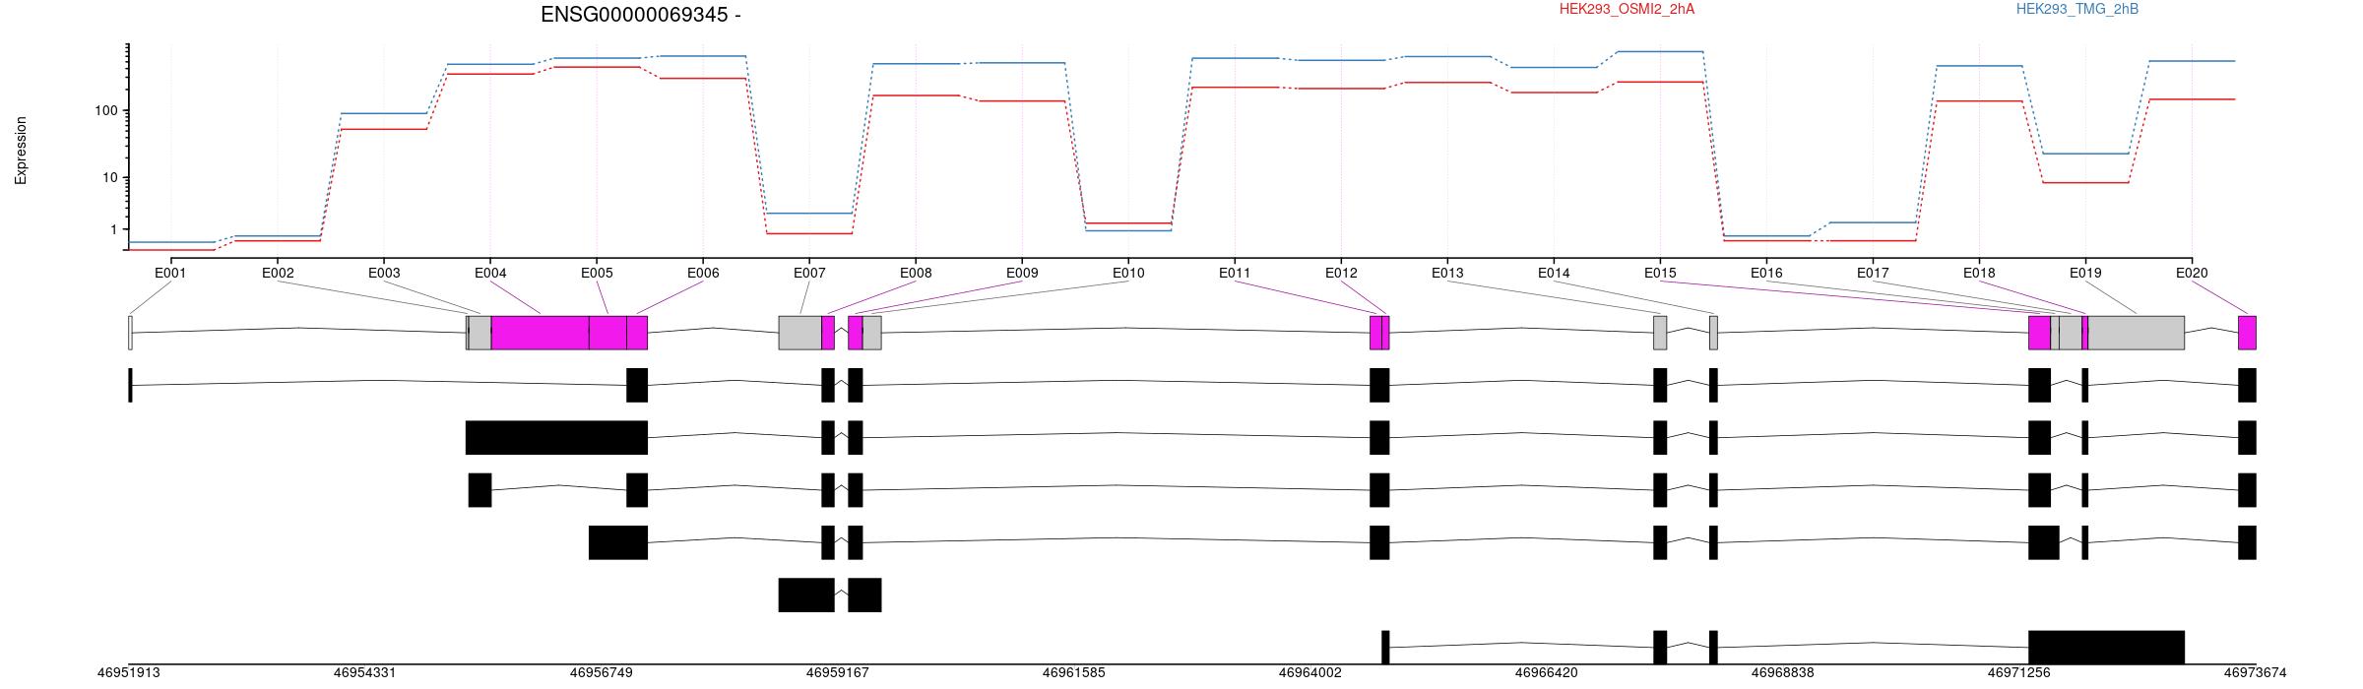Click genomic coordinate 46951913
This screenshot has width=2363, height=689.
tap(129, 673)
